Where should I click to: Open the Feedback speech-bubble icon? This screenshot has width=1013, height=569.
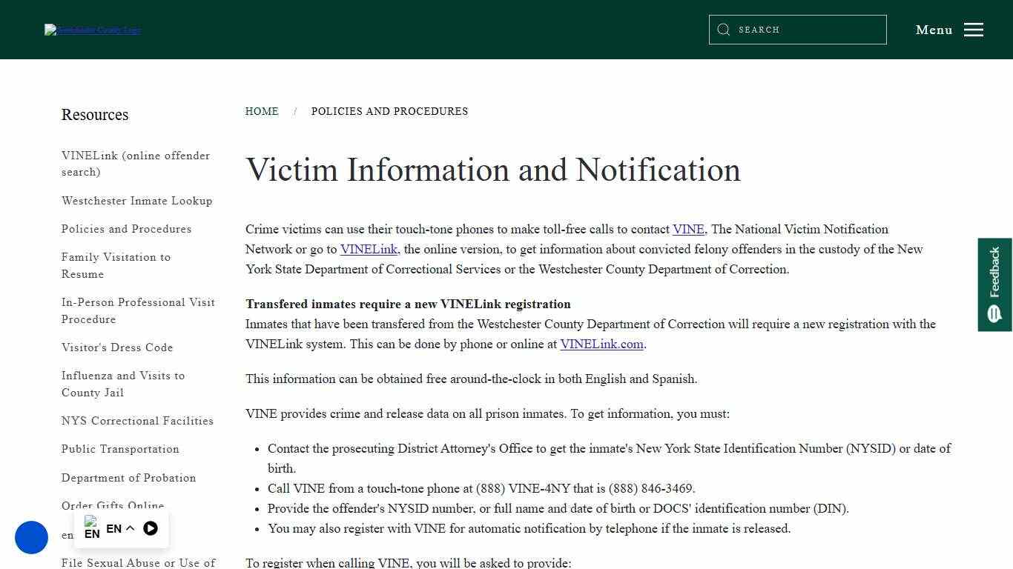[x=994, y=313]
